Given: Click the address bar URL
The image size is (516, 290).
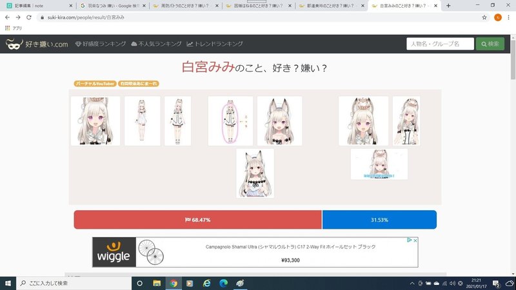Looking at the screenshot, I should [x=86, y=17].
